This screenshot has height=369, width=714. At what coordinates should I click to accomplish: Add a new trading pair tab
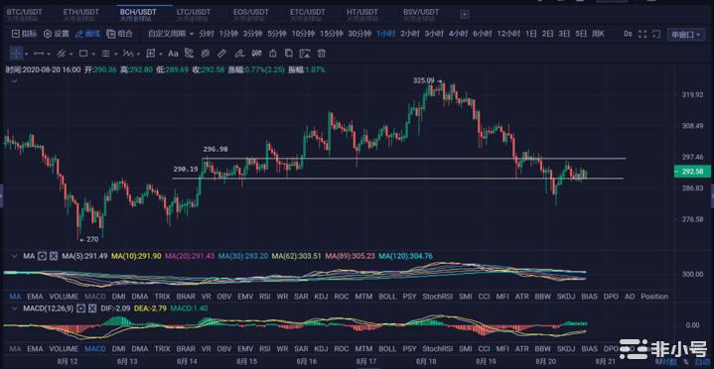click(x=465, y=15)
